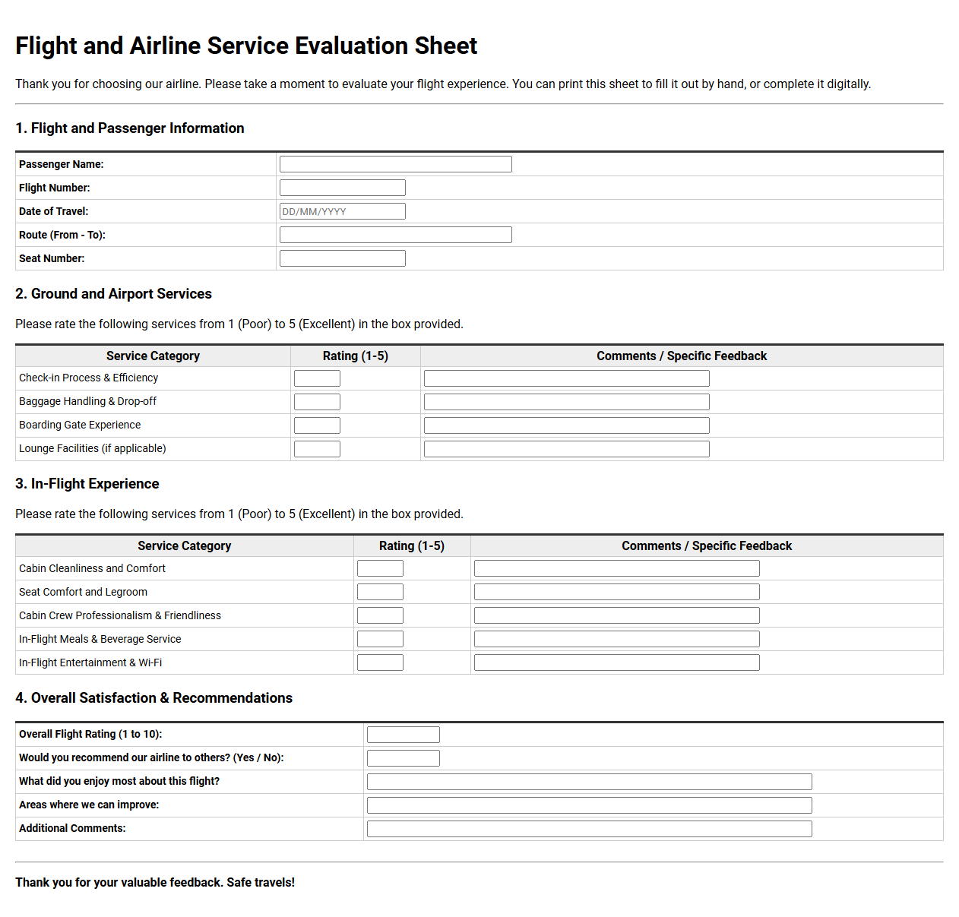This screenshot has width=959, height=917.
Task: Select the Lounge Facilities rating box
Action: tap(317, 449)
